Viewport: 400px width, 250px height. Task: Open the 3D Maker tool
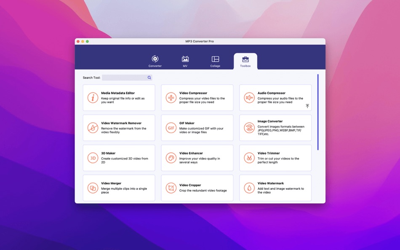[119, 157]
